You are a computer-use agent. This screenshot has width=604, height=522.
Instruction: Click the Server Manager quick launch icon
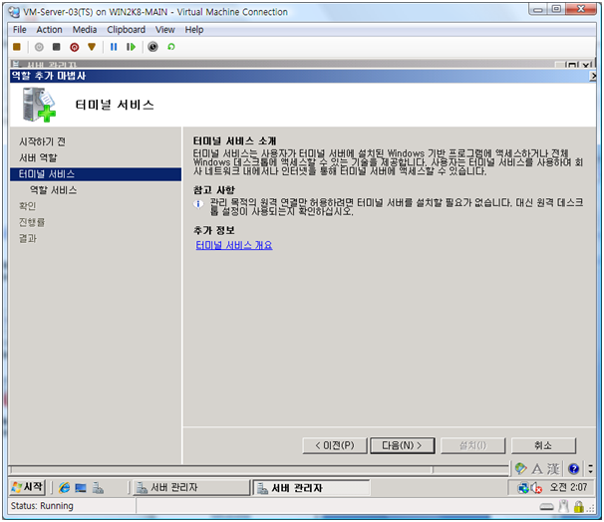[x=98, y=488]
